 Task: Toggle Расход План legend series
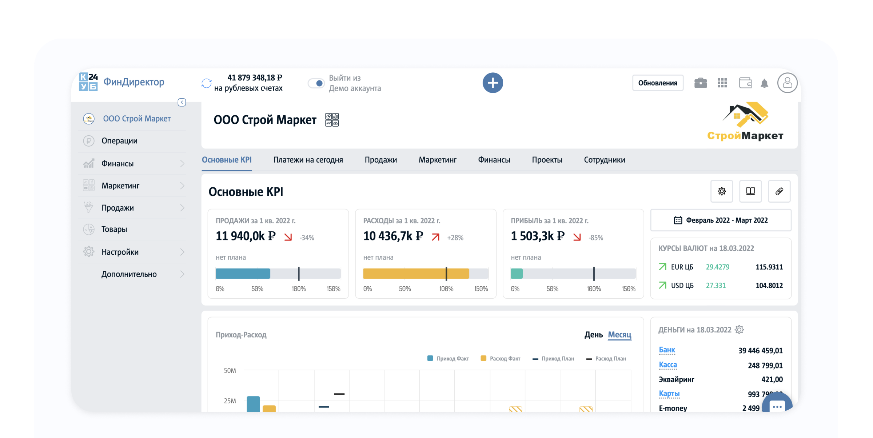click(606, 359)
